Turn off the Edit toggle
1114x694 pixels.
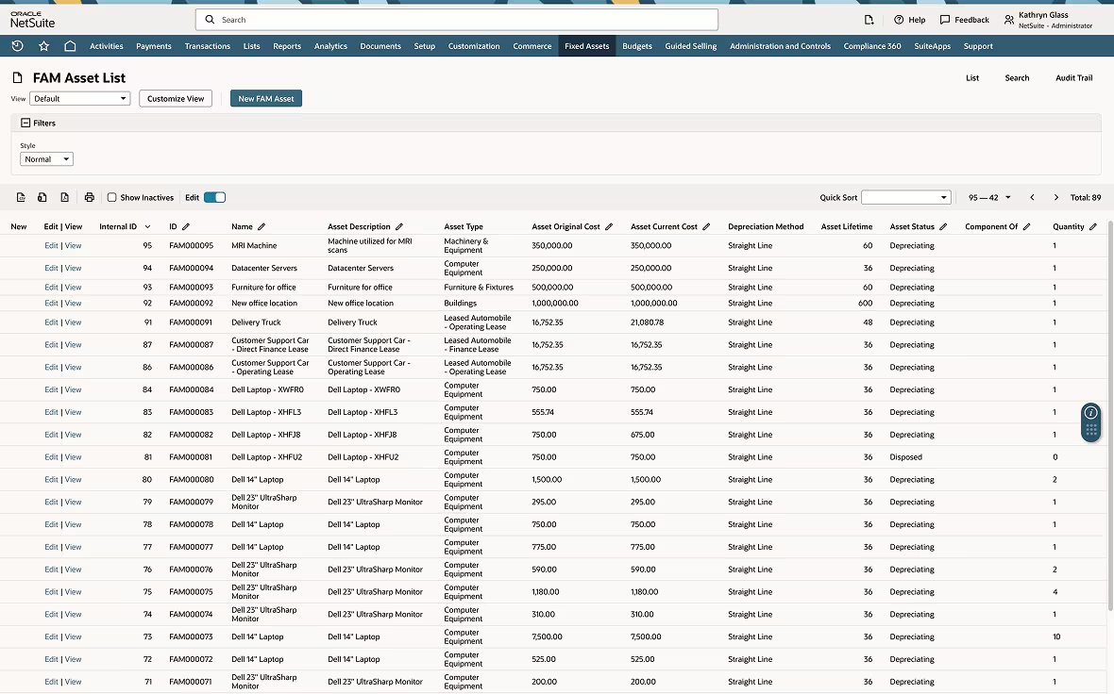tap(215, 197)
